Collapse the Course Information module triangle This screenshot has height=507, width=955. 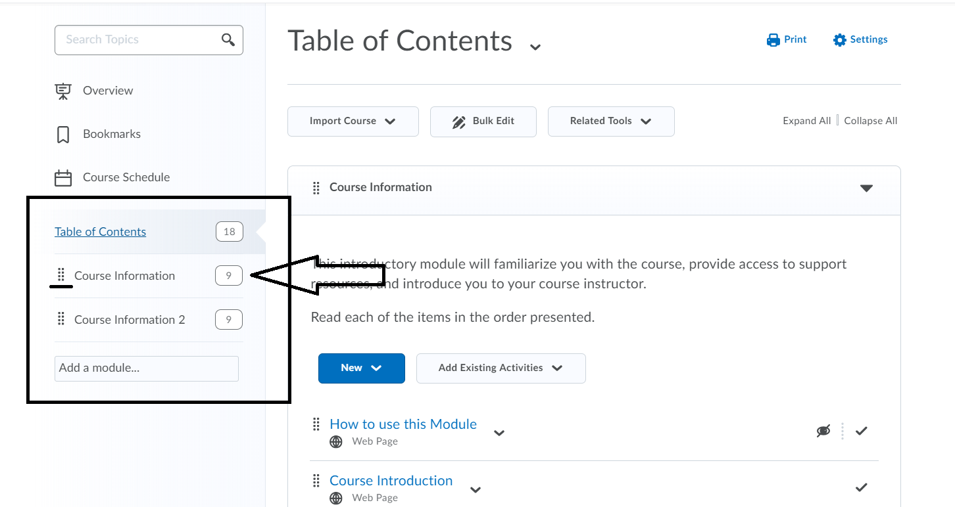click(x=866, y=188)
